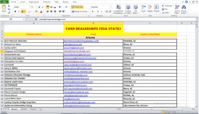The width and height of the screenshot is (199, 114).
Task: Click the zoom slider at 100%
Action: [188, 112]
